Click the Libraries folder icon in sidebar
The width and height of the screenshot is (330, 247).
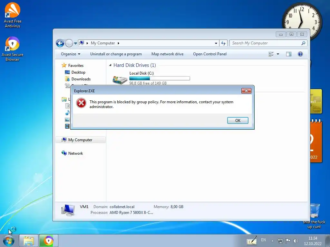click(x=64, y=99)
